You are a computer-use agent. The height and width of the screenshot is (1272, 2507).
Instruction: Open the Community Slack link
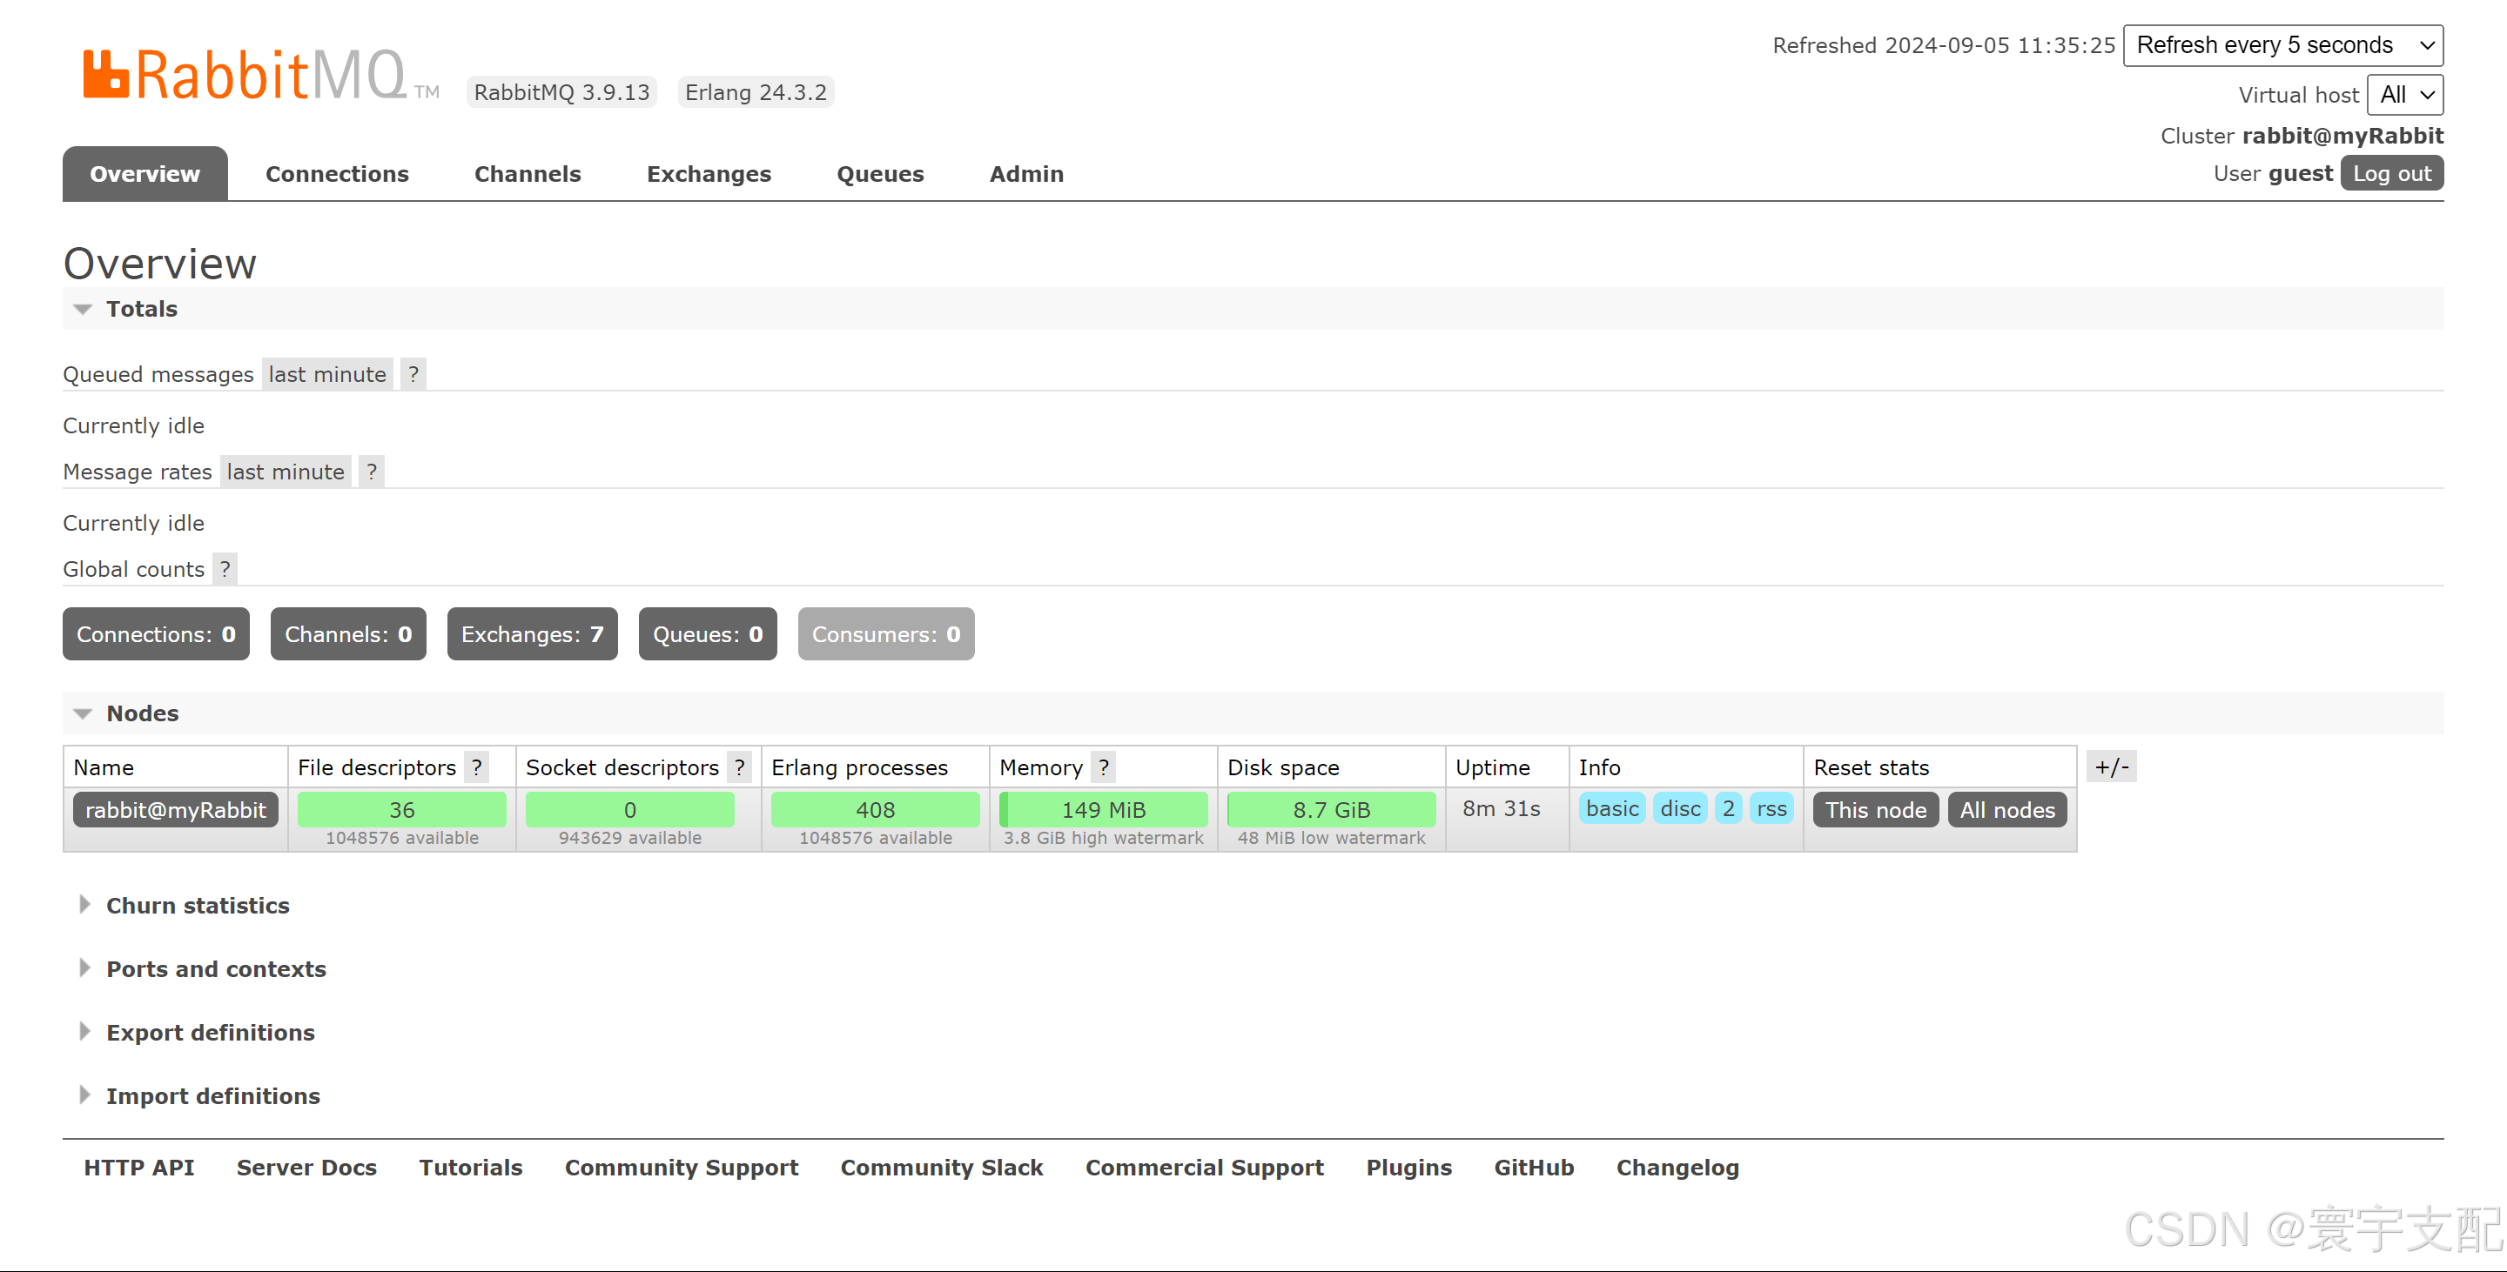941,1167
